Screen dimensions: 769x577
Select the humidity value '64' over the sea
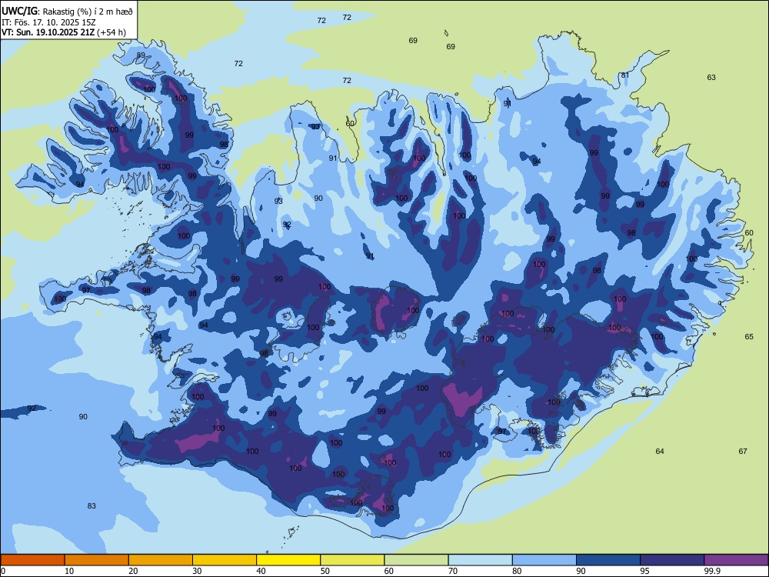(660, 451)
